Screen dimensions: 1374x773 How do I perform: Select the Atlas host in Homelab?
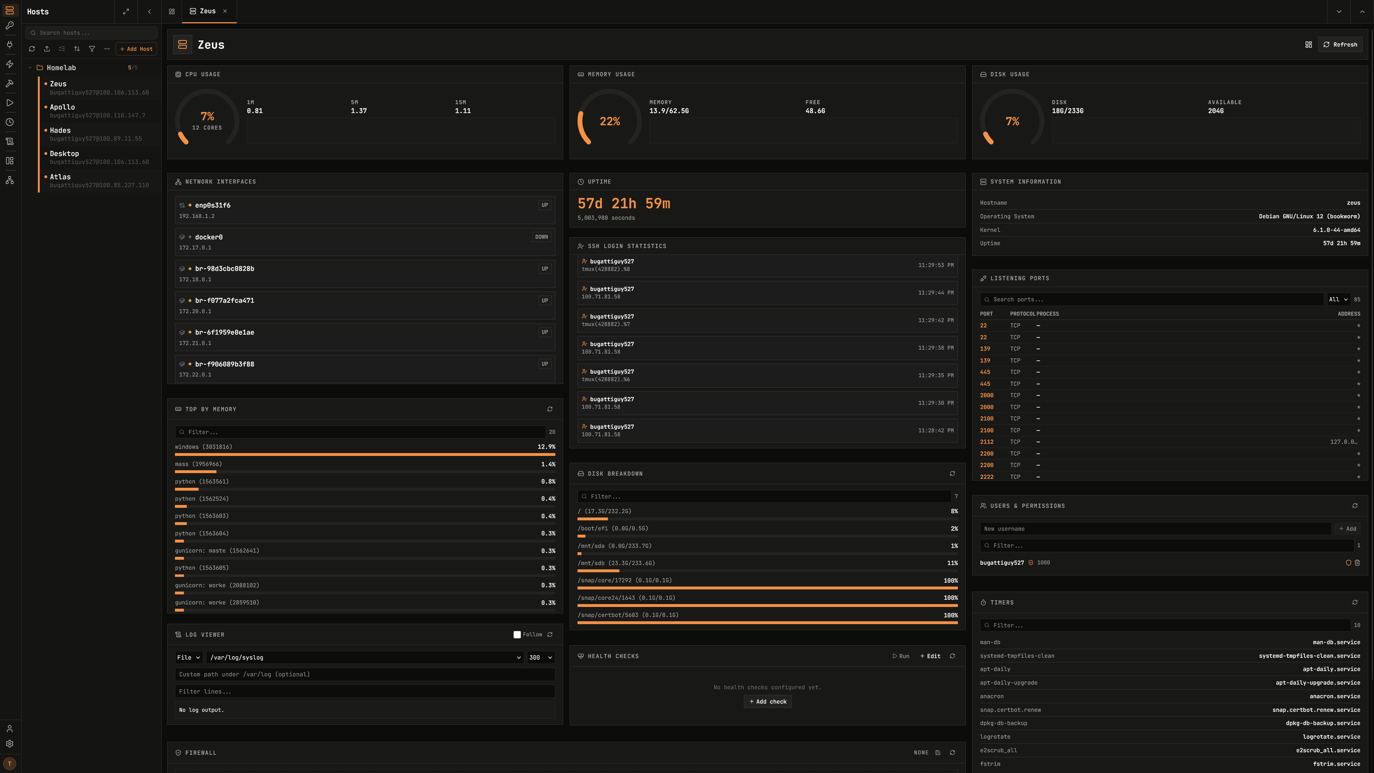click(100, 181)
